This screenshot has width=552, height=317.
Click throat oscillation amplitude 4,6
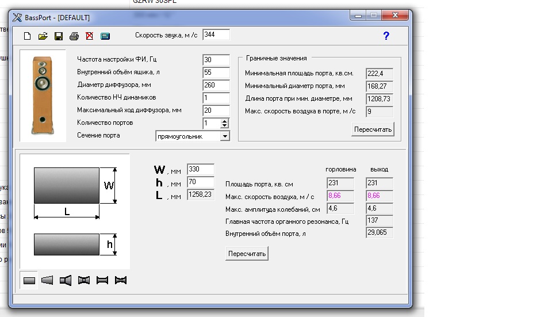(340, 208)
